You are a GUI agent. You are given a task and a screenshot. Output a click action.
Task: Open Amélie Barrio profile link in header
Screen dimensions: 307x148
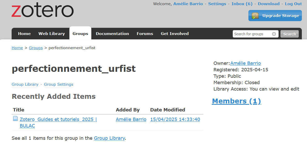click(188, 4)
